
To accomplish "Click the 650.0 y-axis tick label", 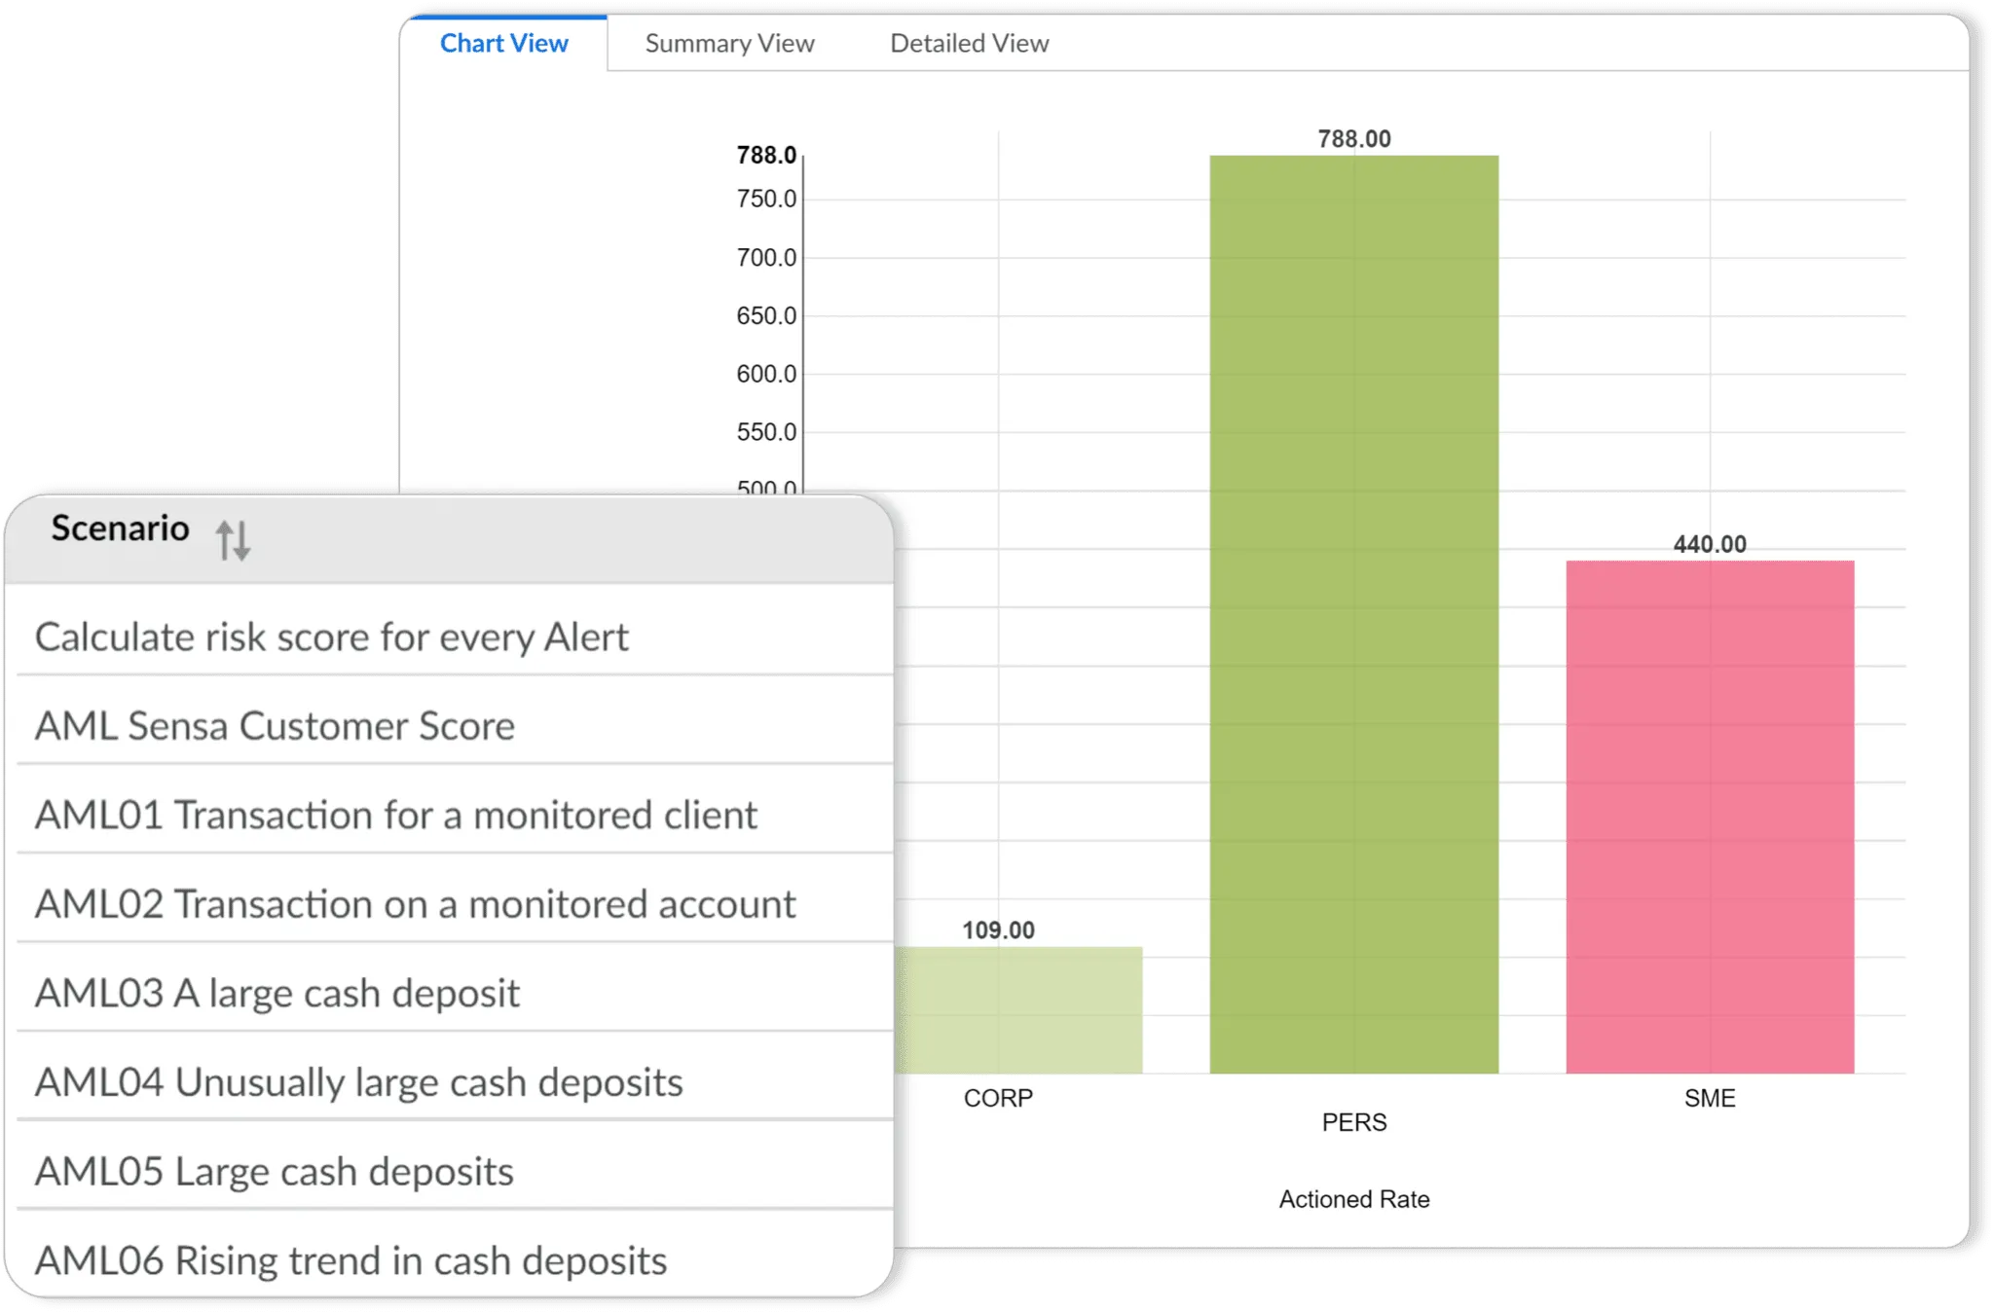I will pos(766,316).
